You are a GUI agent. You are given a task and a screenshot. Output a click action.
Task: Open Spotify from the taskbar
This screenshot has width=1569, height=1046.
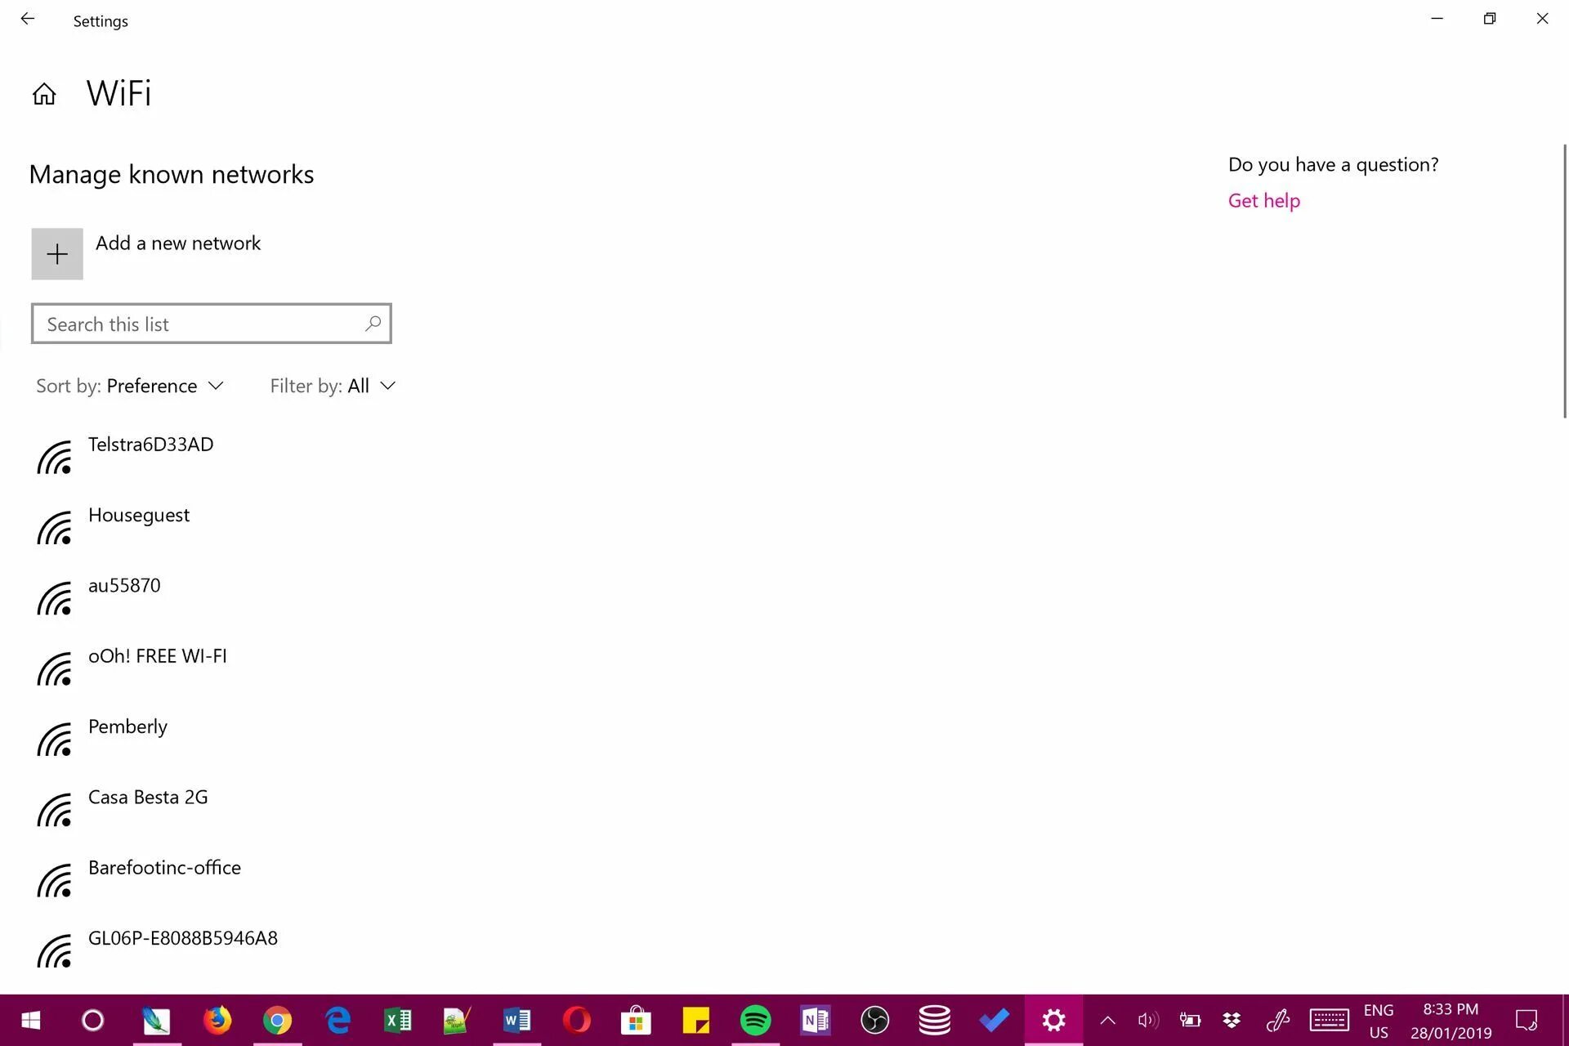click(x=755, y=1020)
